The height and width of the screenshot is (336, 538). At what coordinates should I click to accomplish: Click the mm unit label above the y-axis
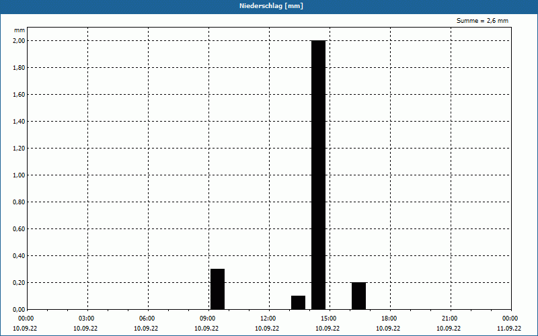tap(20, 30)
